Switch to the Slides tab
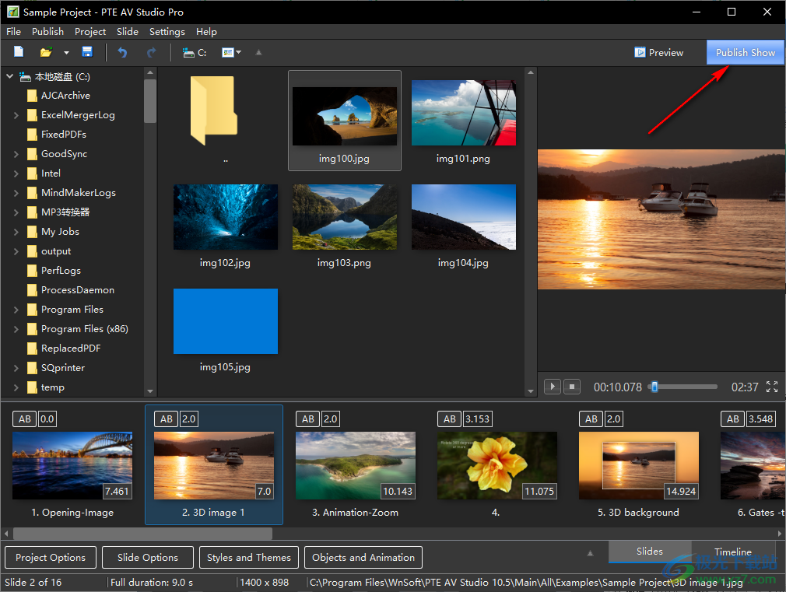The height and width of the screenshot is (592, 786). click(650, 552)
